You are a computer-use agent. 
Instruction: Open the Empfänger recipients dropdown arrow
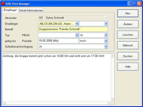[x=77, y=24]
